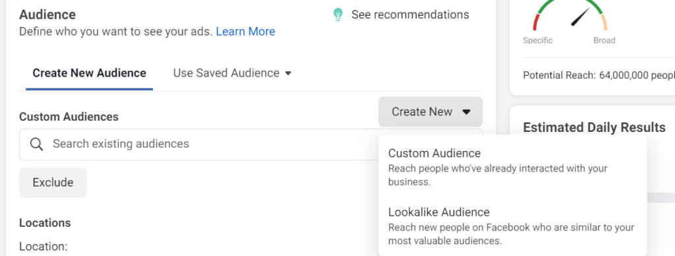Click the Audience section heading
675x256 pixels.
point(47,15)
